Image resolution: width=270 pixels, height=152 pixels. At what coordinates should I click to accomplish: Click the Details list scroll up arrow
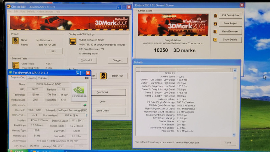(x=235, y=70)
